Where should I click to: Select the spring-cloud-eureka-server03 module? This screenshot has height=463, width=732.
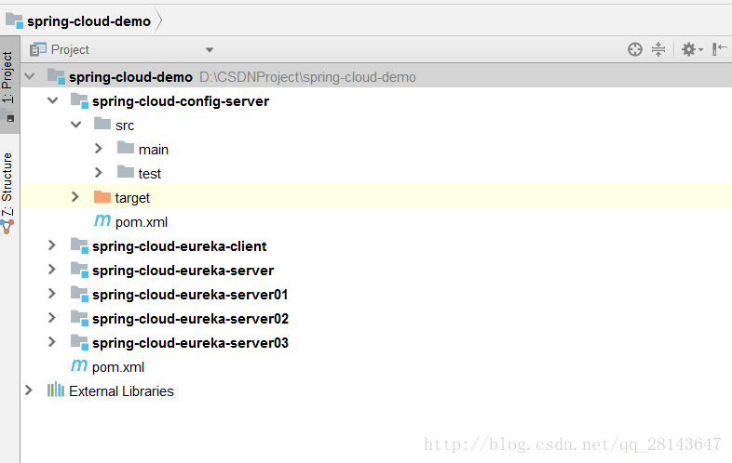pyautogui.click(x=190, y=342)
